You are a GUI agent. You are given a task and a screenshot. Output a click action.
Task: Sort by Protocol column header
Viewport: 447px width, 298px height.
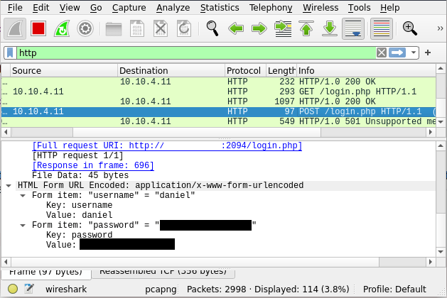(245, 70)
